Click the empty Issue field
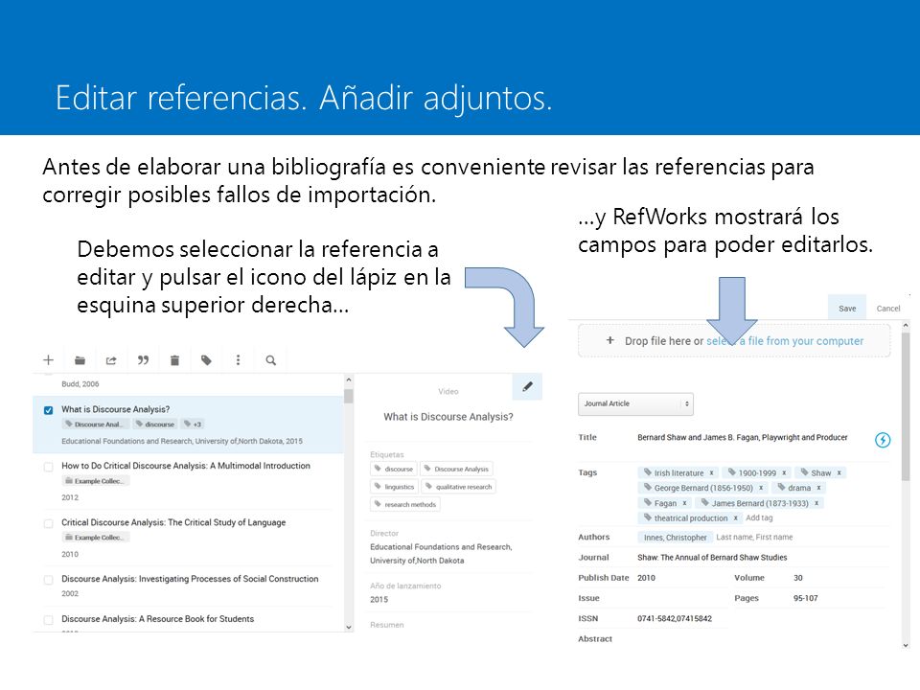The image size is (920, 690). (680, 598)
